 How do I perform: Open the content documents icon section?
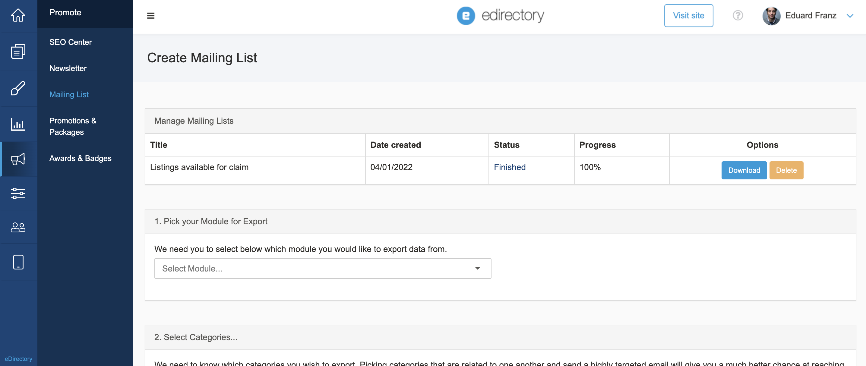coord(18,52)
